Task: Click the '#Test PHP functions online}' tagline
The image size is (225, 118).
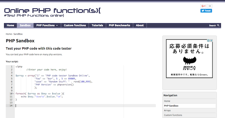Action: pyautogui.click(x=34, y=16)
